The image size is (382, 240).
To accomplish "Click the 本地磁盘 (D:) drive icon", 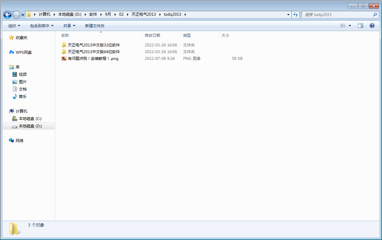I will coord(15,126).
